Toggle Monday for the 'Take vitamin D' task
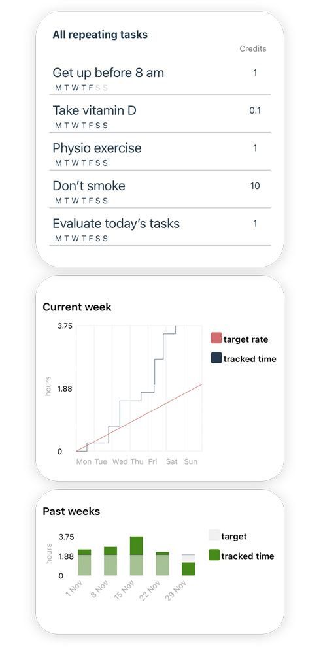Viewport: 321px width, 653px height. (x=58, y=126)
